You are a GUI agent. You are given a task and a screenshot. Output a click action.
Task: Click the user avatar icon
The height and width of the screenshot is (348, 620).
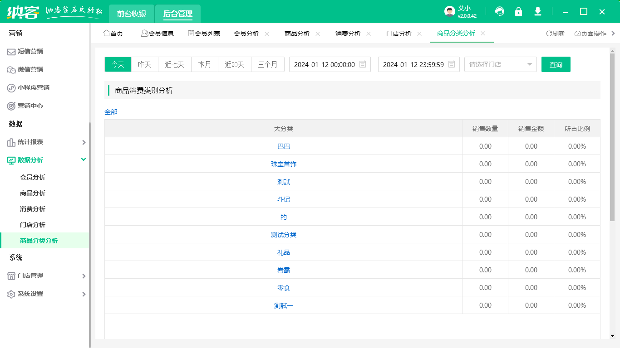449,12
